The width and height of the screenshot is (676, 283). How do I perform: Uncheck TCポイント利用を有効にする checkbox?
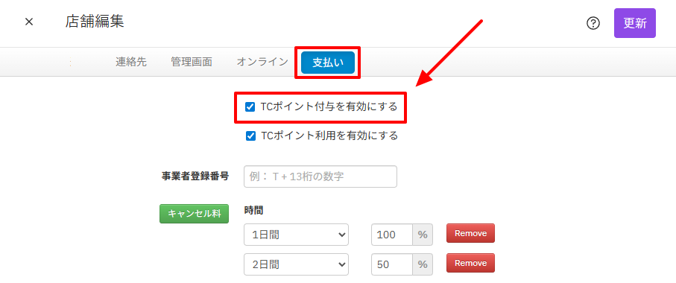point(250,136)
